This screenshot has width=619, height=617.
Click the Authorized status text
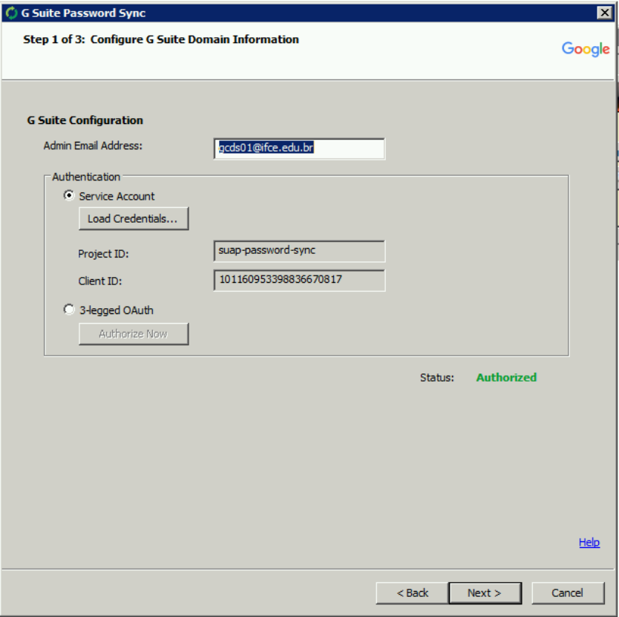[x=506, y=377]
